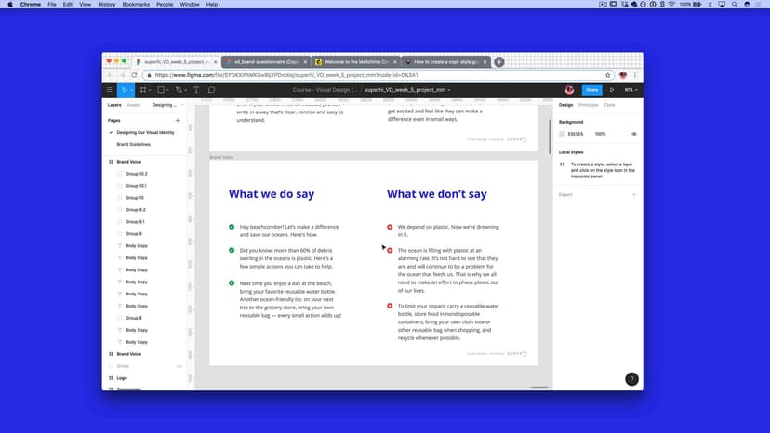Click the Present play icon

click(x=611, y=90)
